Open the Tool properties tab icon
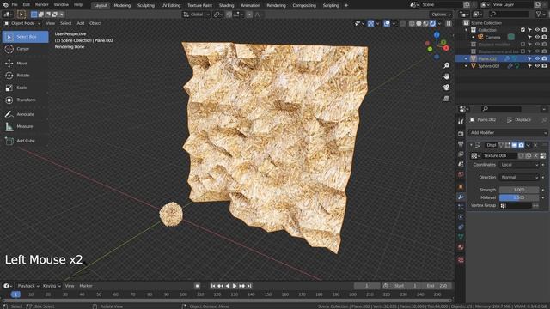 461,121
